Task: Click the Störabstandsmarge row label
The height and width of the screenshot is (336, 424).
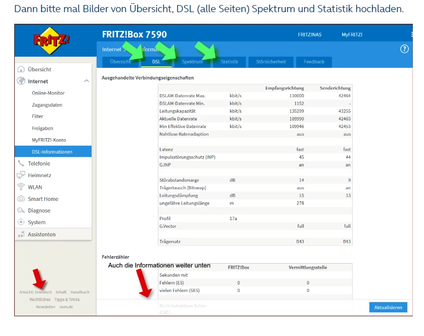Action: [x=179, y=180]
